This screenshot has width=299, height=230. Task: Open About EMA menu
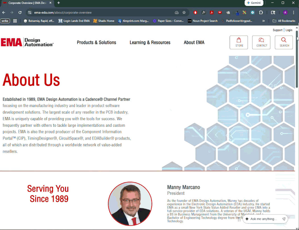[194, 43]
